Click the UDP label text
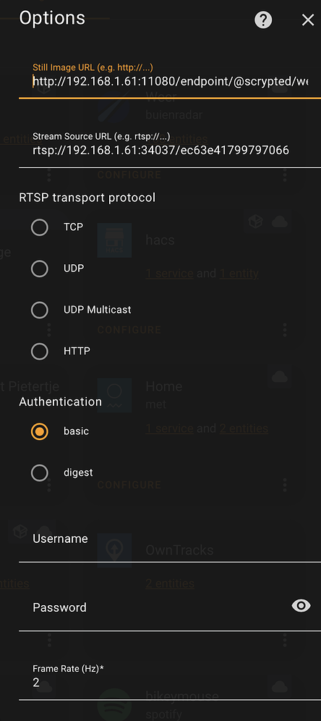321x721 pixels. coord(74,269)
